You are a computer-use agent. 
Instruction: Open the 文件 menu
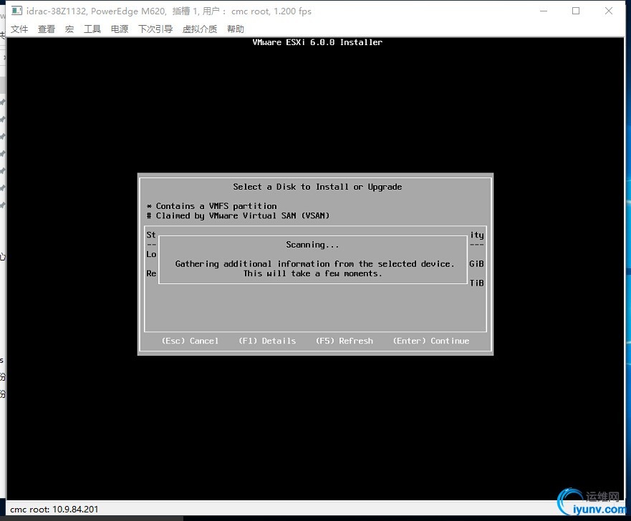(x=19, y=29)
